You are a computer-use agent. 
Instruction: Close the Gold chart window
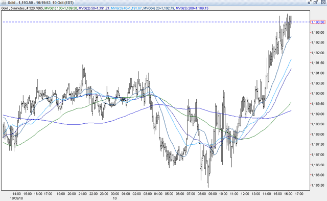tap(323, 3)
